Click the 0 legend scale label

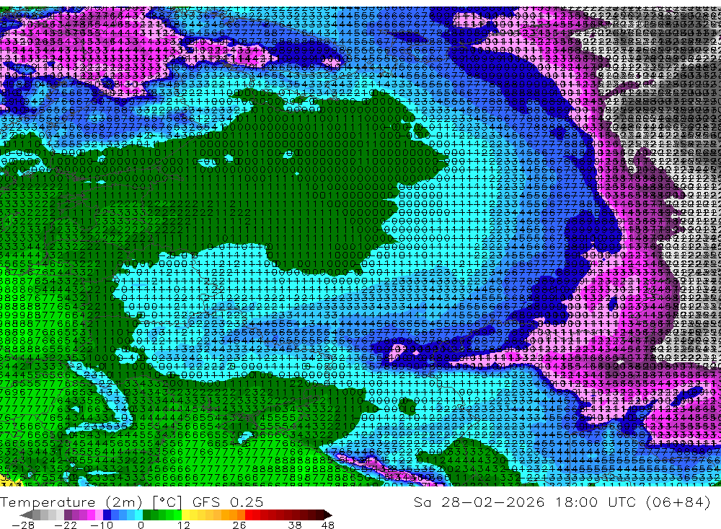click(x=141, y=525)
